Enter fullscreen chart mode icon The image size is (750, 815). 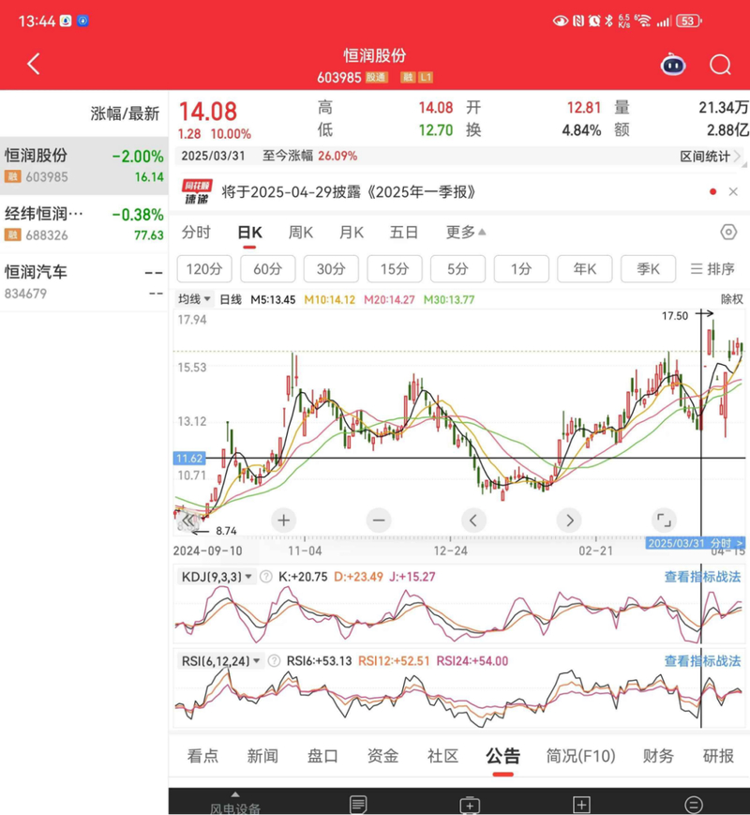(x=664, y=520)
